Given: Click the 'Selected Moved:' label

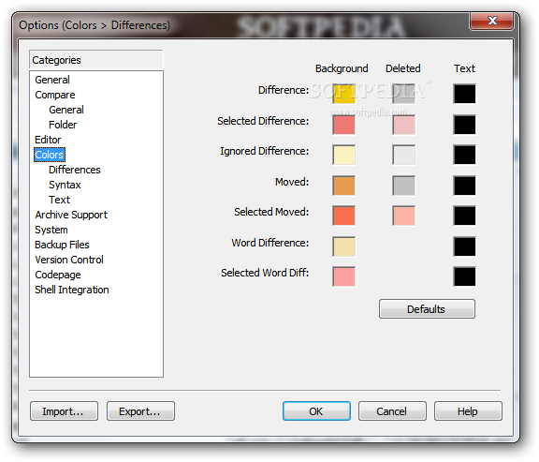Looking at the screenshot, I should point(271,212).
